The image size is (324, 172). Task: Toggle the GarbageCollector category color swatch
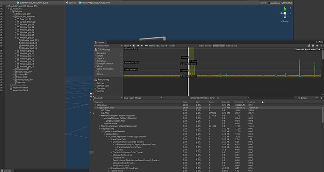(95, 63)
